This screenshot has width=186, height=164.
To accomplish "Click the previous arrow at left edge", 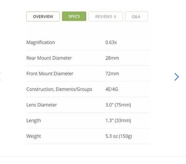I will click(x=0, y=77).
